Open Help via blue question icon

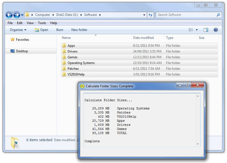coord(216,30)
